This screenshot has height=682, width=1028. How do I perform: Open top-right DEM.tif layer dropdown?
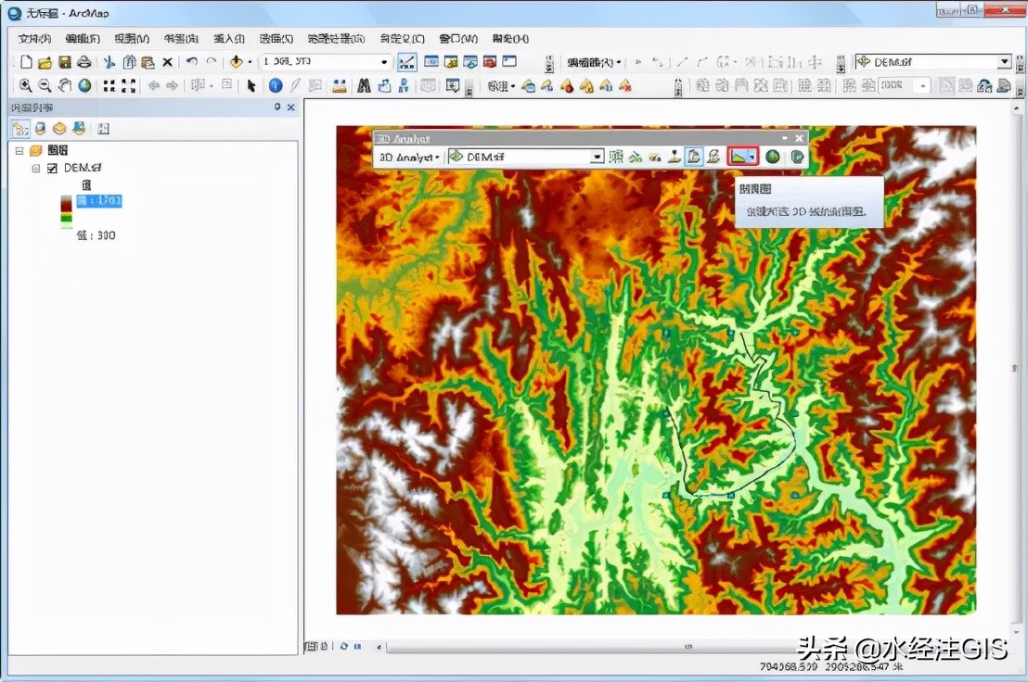pos(1004,61)
